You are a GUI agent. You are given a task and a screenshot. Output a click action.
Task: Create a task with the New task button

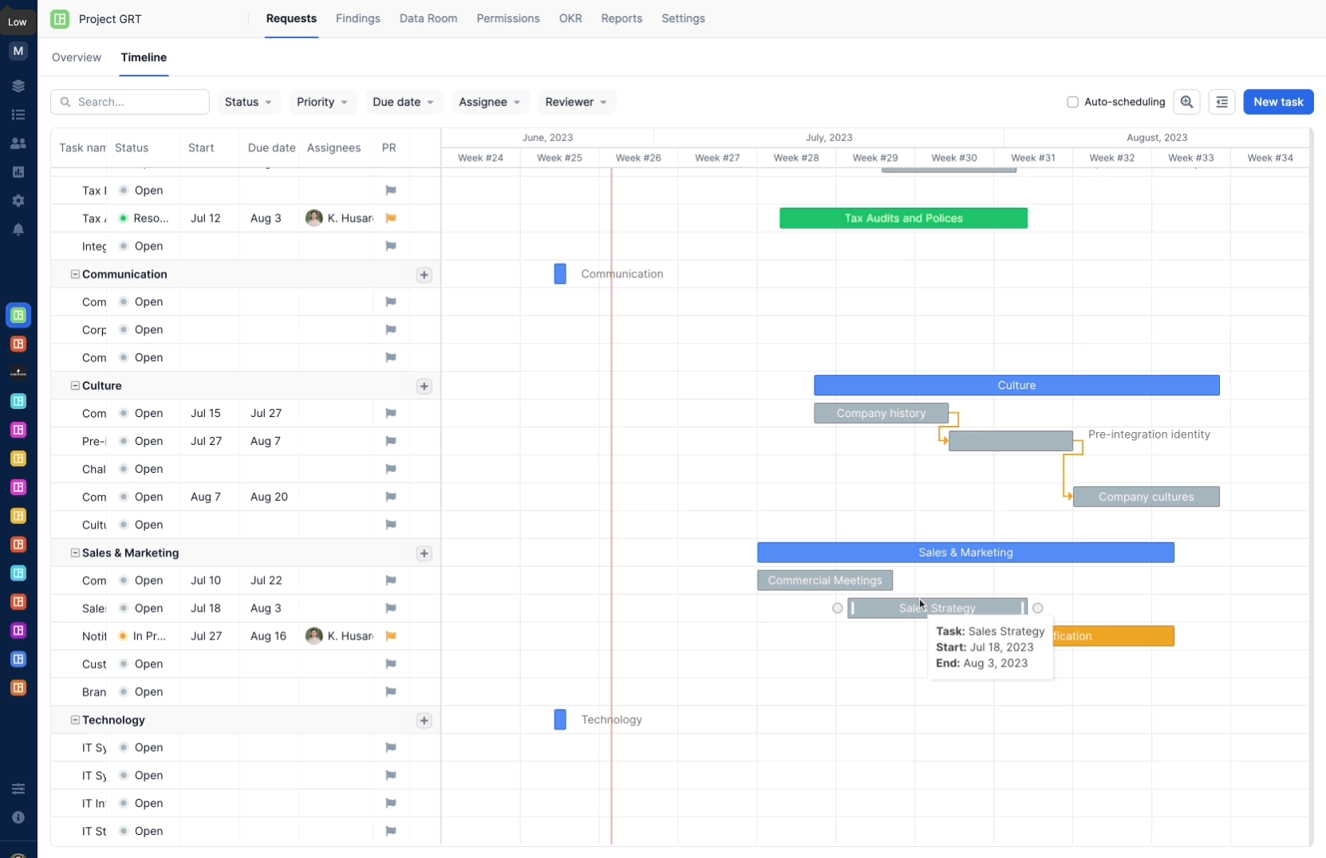pyautogui.click(x=1278, y=102)
